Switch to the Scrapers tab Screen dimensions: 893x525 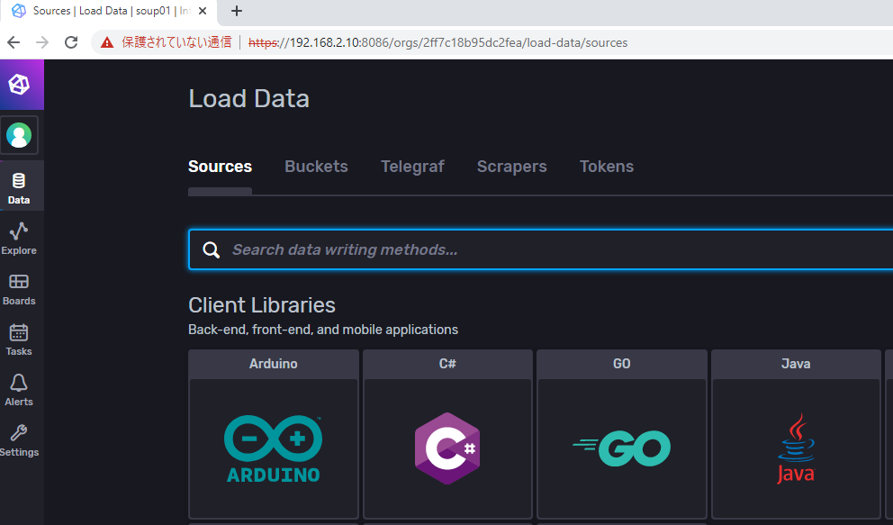point(511,167)
